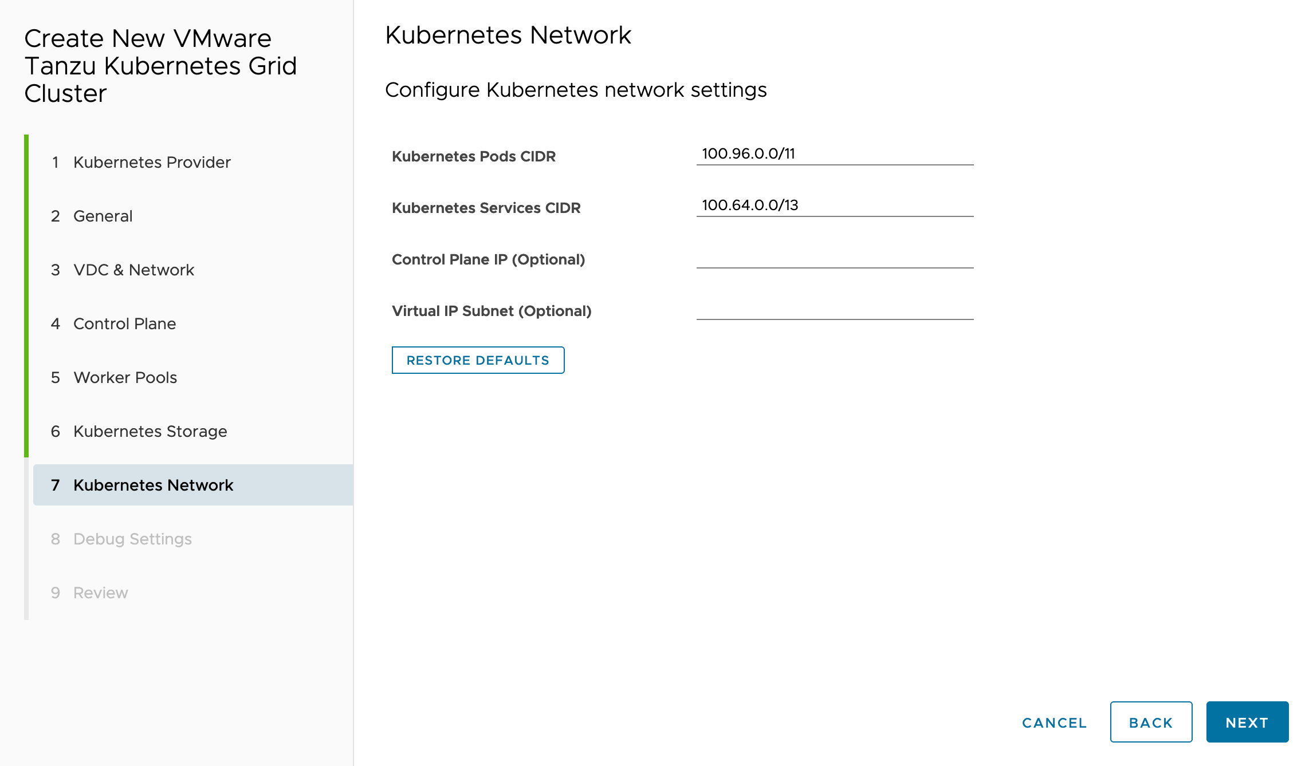Click the Control Plane IP (Optional) label
The image size is (1313, 766).
[489, 259]
